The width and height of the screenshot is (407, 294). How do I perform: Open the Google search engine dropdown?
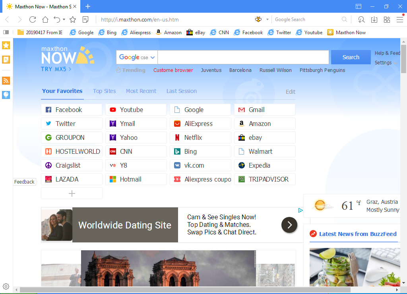pos(136,57)
